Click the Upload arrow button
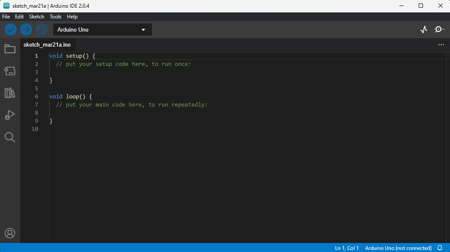The height and width of the screenshot is (252, 450). (x=26, y=30)
